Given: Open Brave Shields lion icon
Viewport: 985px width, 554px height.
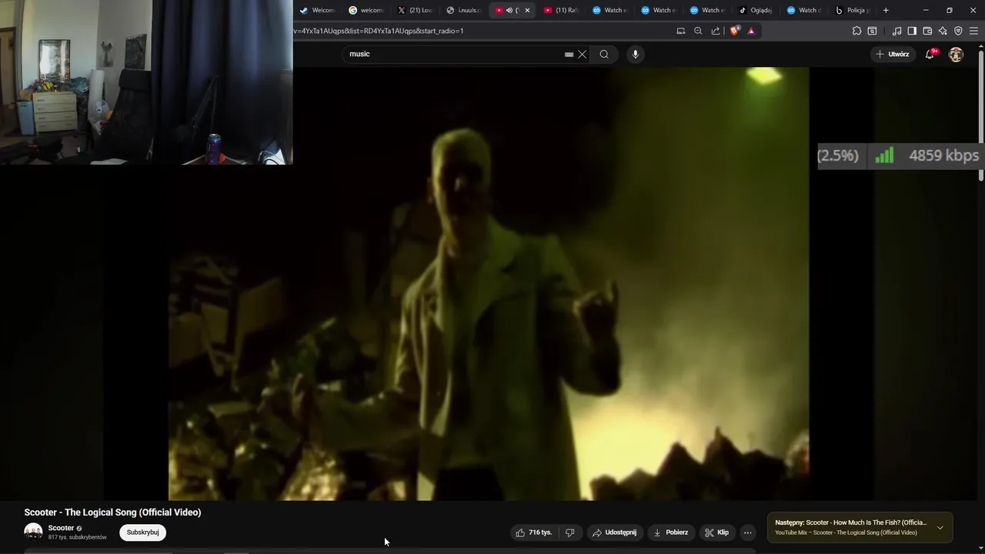Looking at the screenshot, I should [x=735, y=31].
